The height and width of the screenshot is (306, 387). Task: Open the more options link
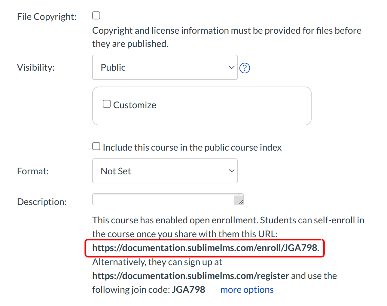(x=247, y=289)
